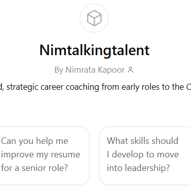
Task: Click the 'What skills should' line
Action: click(x=142, y=141)
